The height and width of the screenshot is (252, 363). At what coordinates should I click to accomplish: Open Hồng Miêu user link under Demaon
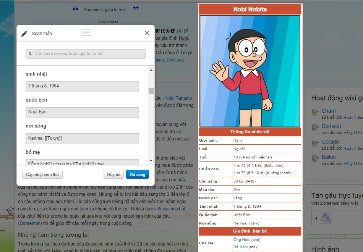point(352,132)
